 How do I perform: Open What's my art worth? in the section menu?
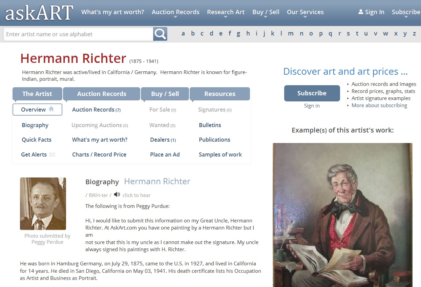pos(100,140)
